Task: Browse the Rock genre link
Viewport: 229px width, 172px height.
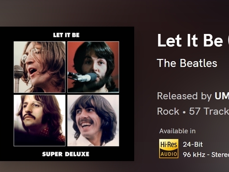Action: pos(168,111)
